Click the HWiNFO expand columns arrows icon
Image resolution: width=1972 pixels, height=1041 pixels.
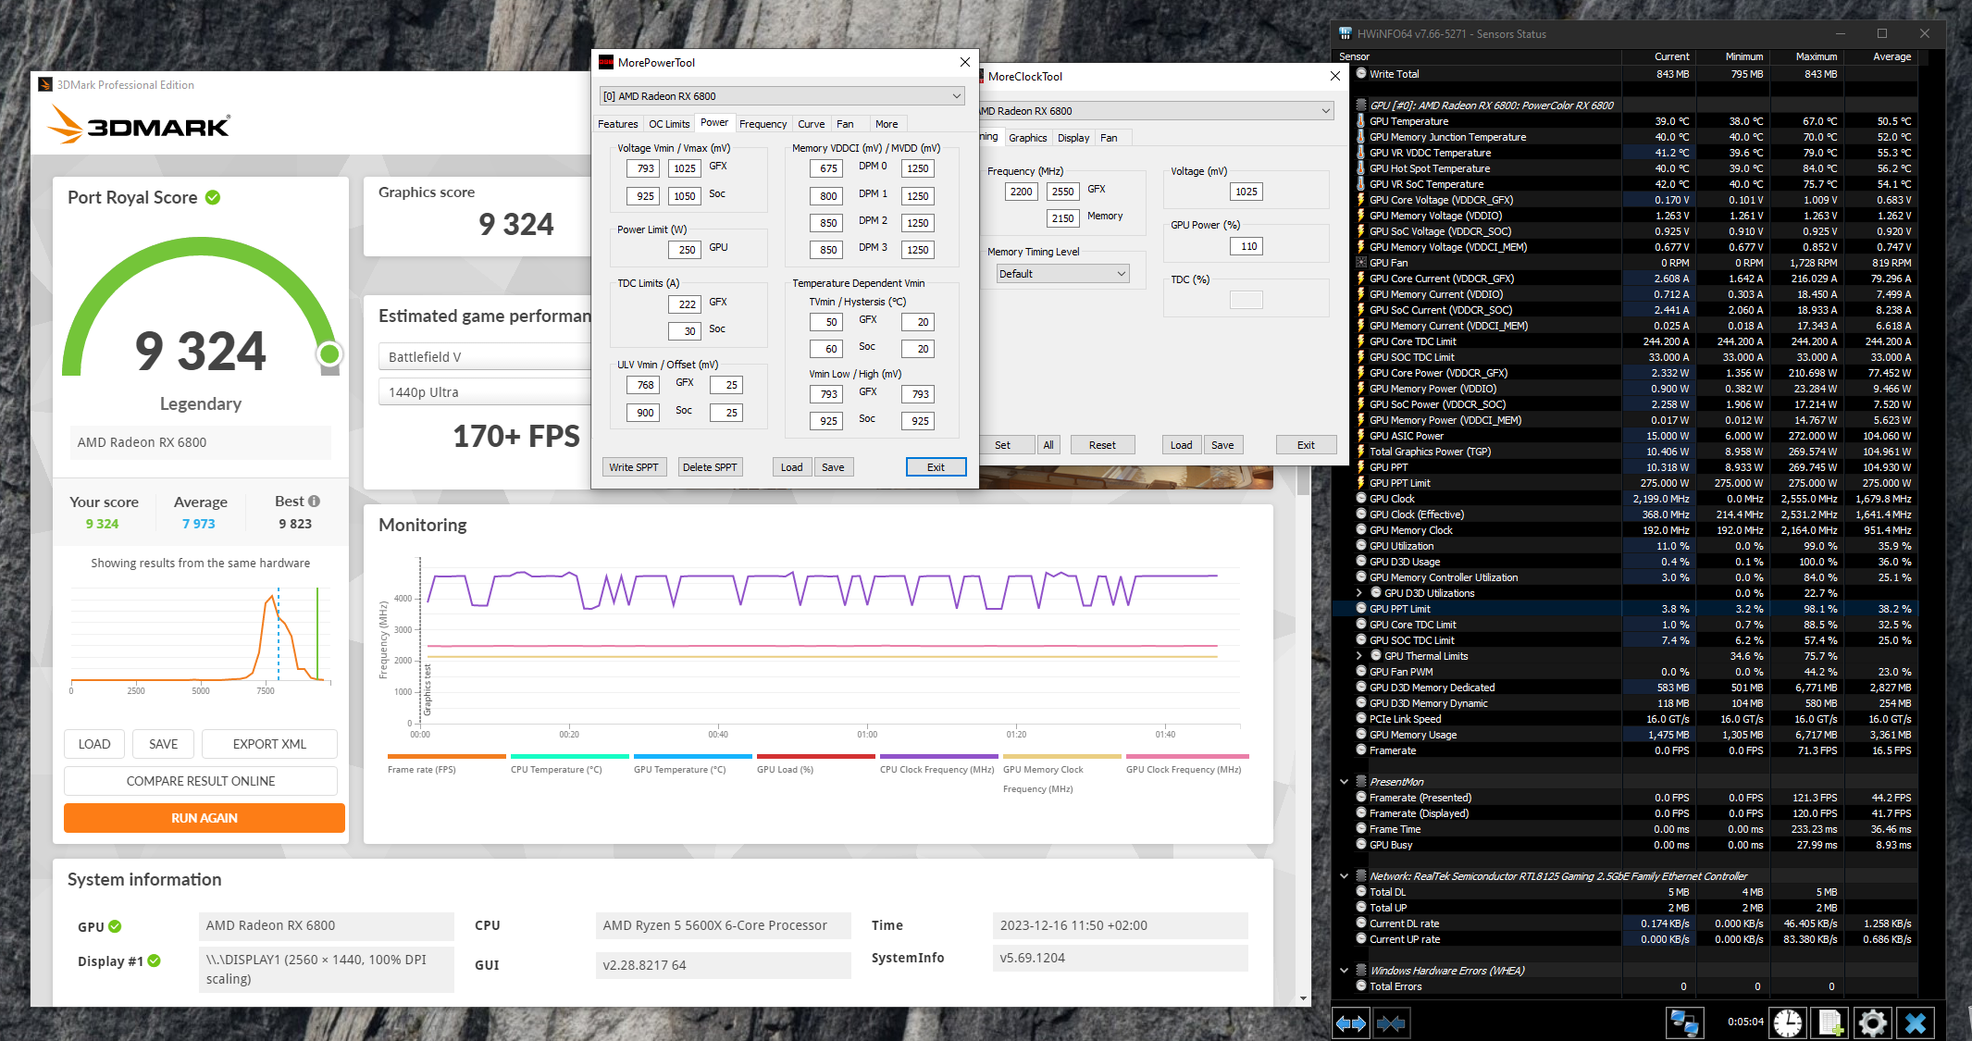point(1351,1022)
